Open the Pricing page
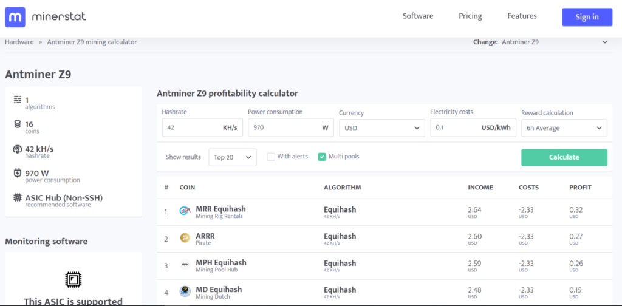This screenshot has width=622, height=306. (471, 16)
